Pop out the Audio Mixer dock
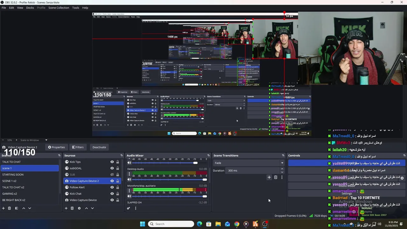The height and width of the screenshot is (229, 407). 209,156
